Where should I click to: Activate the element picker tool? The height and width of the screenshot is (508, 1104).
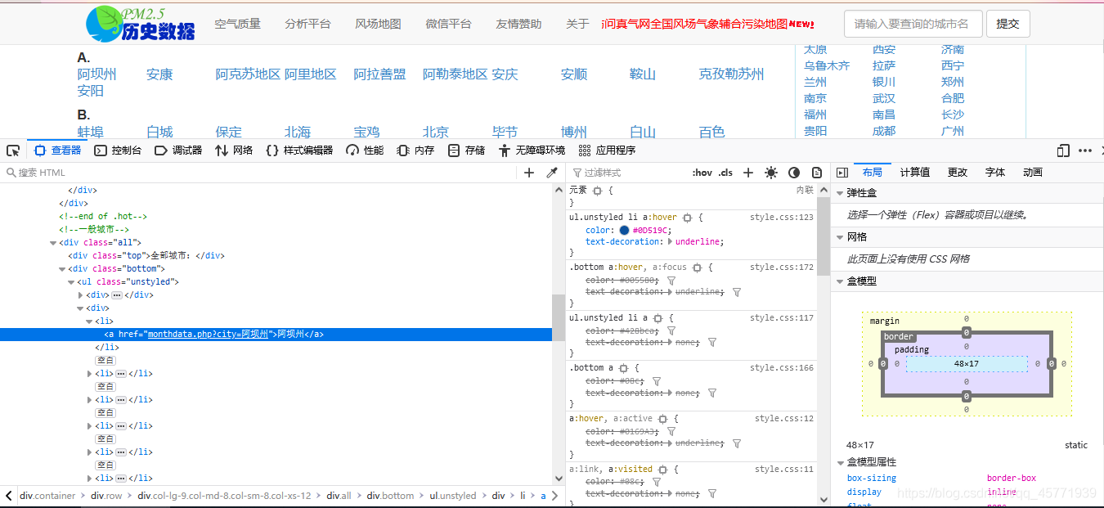click(13, 151)
